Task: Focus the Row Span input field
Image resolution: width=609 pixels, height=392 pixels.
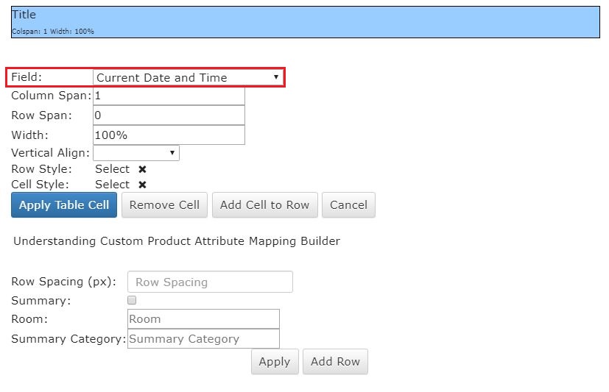Action: pos(169,115)
